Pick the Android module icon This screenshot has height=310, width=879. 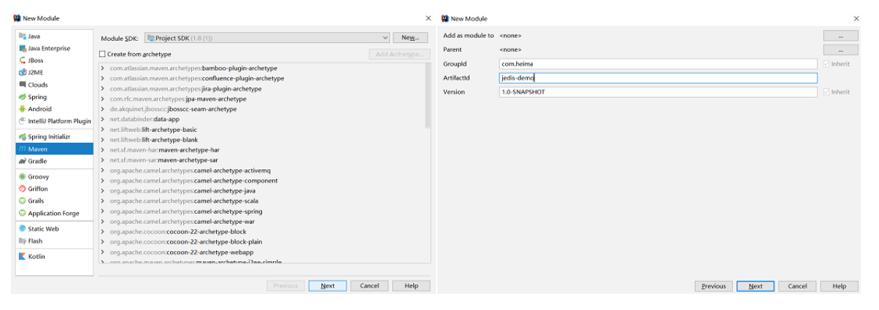[x=23, y=109]
